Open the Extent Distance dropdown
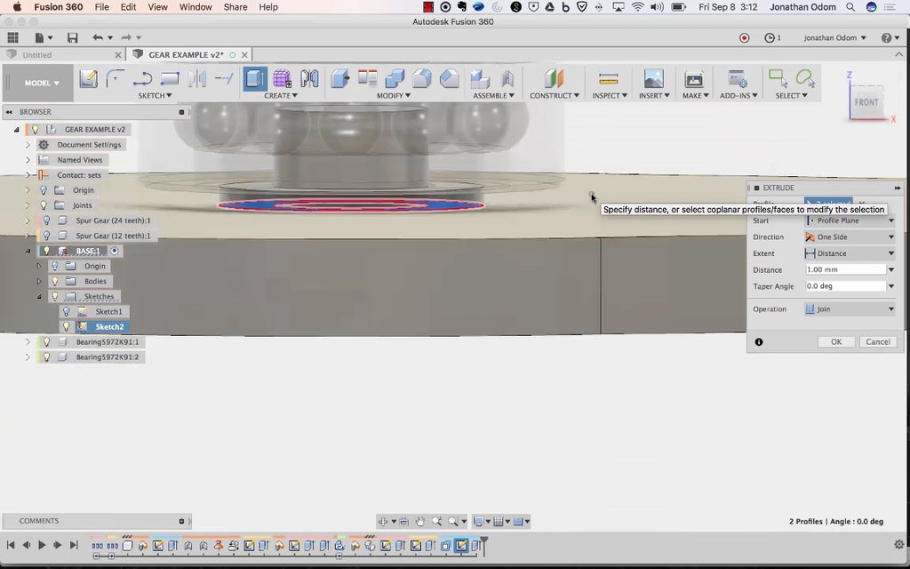Image resolution: width=910 pixels, height=569 pixels. click(850, 253)
